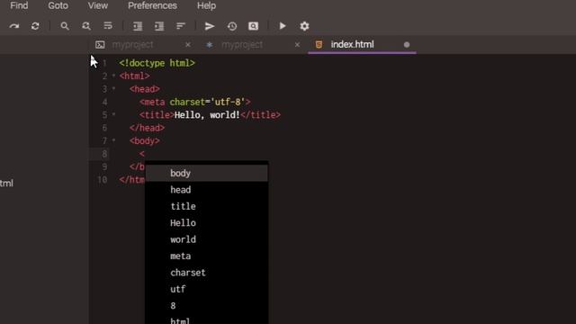
Task: Open the Preferences menu
Action: (x=152, y=6)
